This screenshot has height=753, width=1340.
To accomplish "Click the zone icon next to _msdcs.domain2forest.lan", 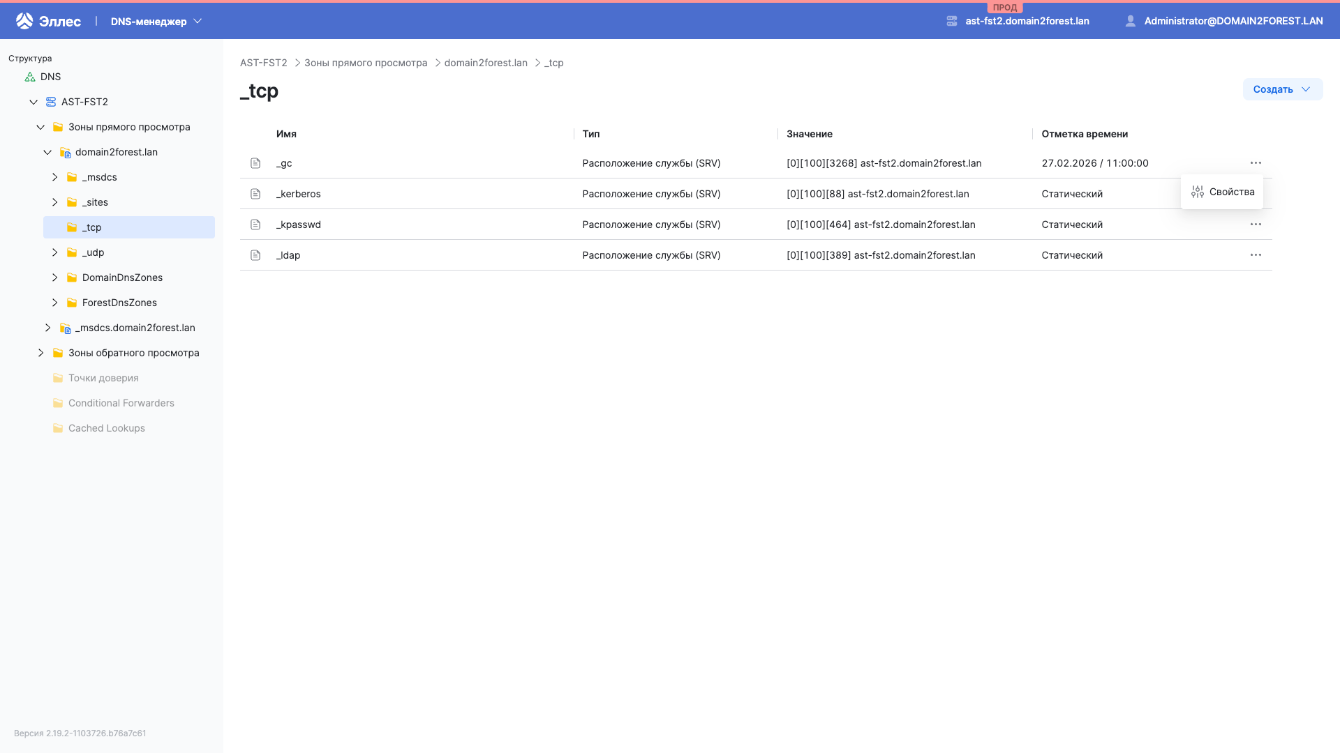I will pyautogui.click(x=65, y=328).
